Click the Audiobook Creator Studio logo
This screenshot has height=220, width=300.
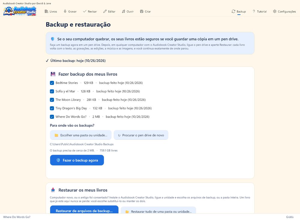tap(20, 11)
